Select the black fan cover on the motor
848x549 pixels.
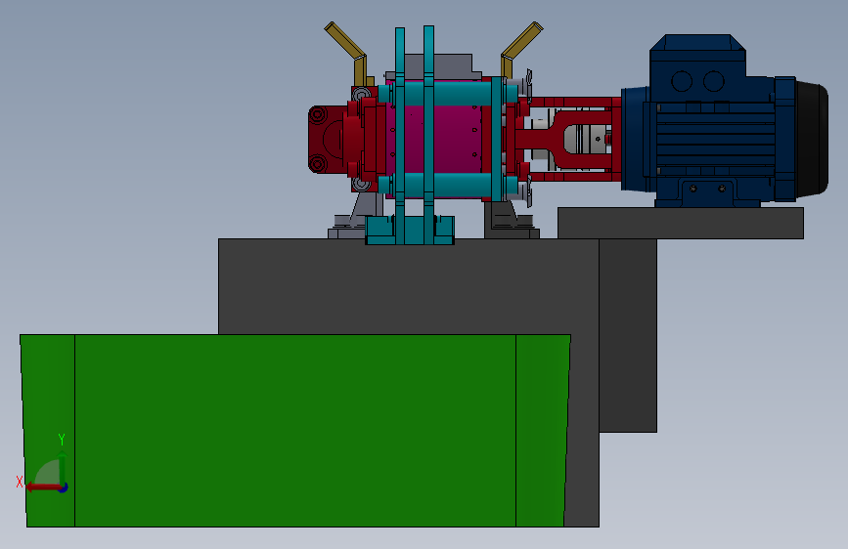coord(811,139)
